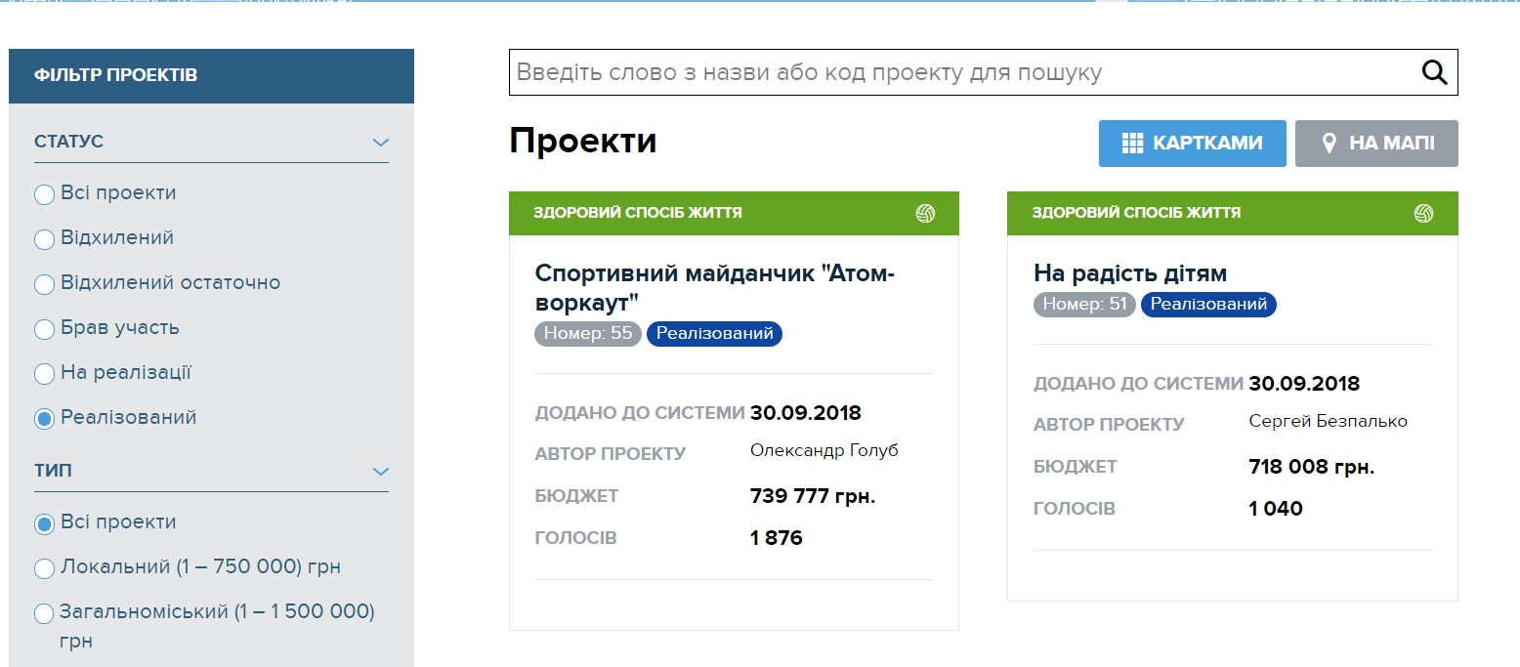Select Загальноміський (1 – 1 500 000) грн type
1520x667 pixels.
[44, 614]
